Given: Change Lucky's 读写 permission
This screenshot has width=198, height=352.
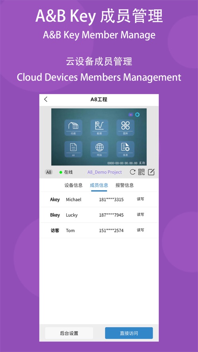Looking at the screenshot, I should tap(140, 214).
